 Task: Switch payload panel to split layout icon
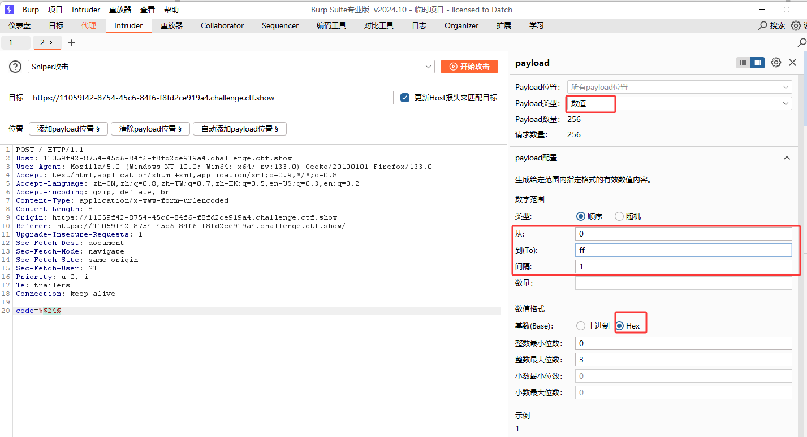(x=758, y=63)
